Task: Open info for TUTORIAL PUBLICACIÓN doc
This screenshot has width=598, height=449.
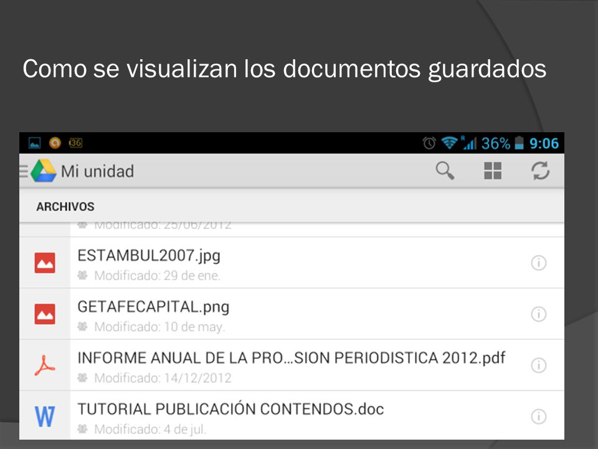Action: (x=538, y=416)
